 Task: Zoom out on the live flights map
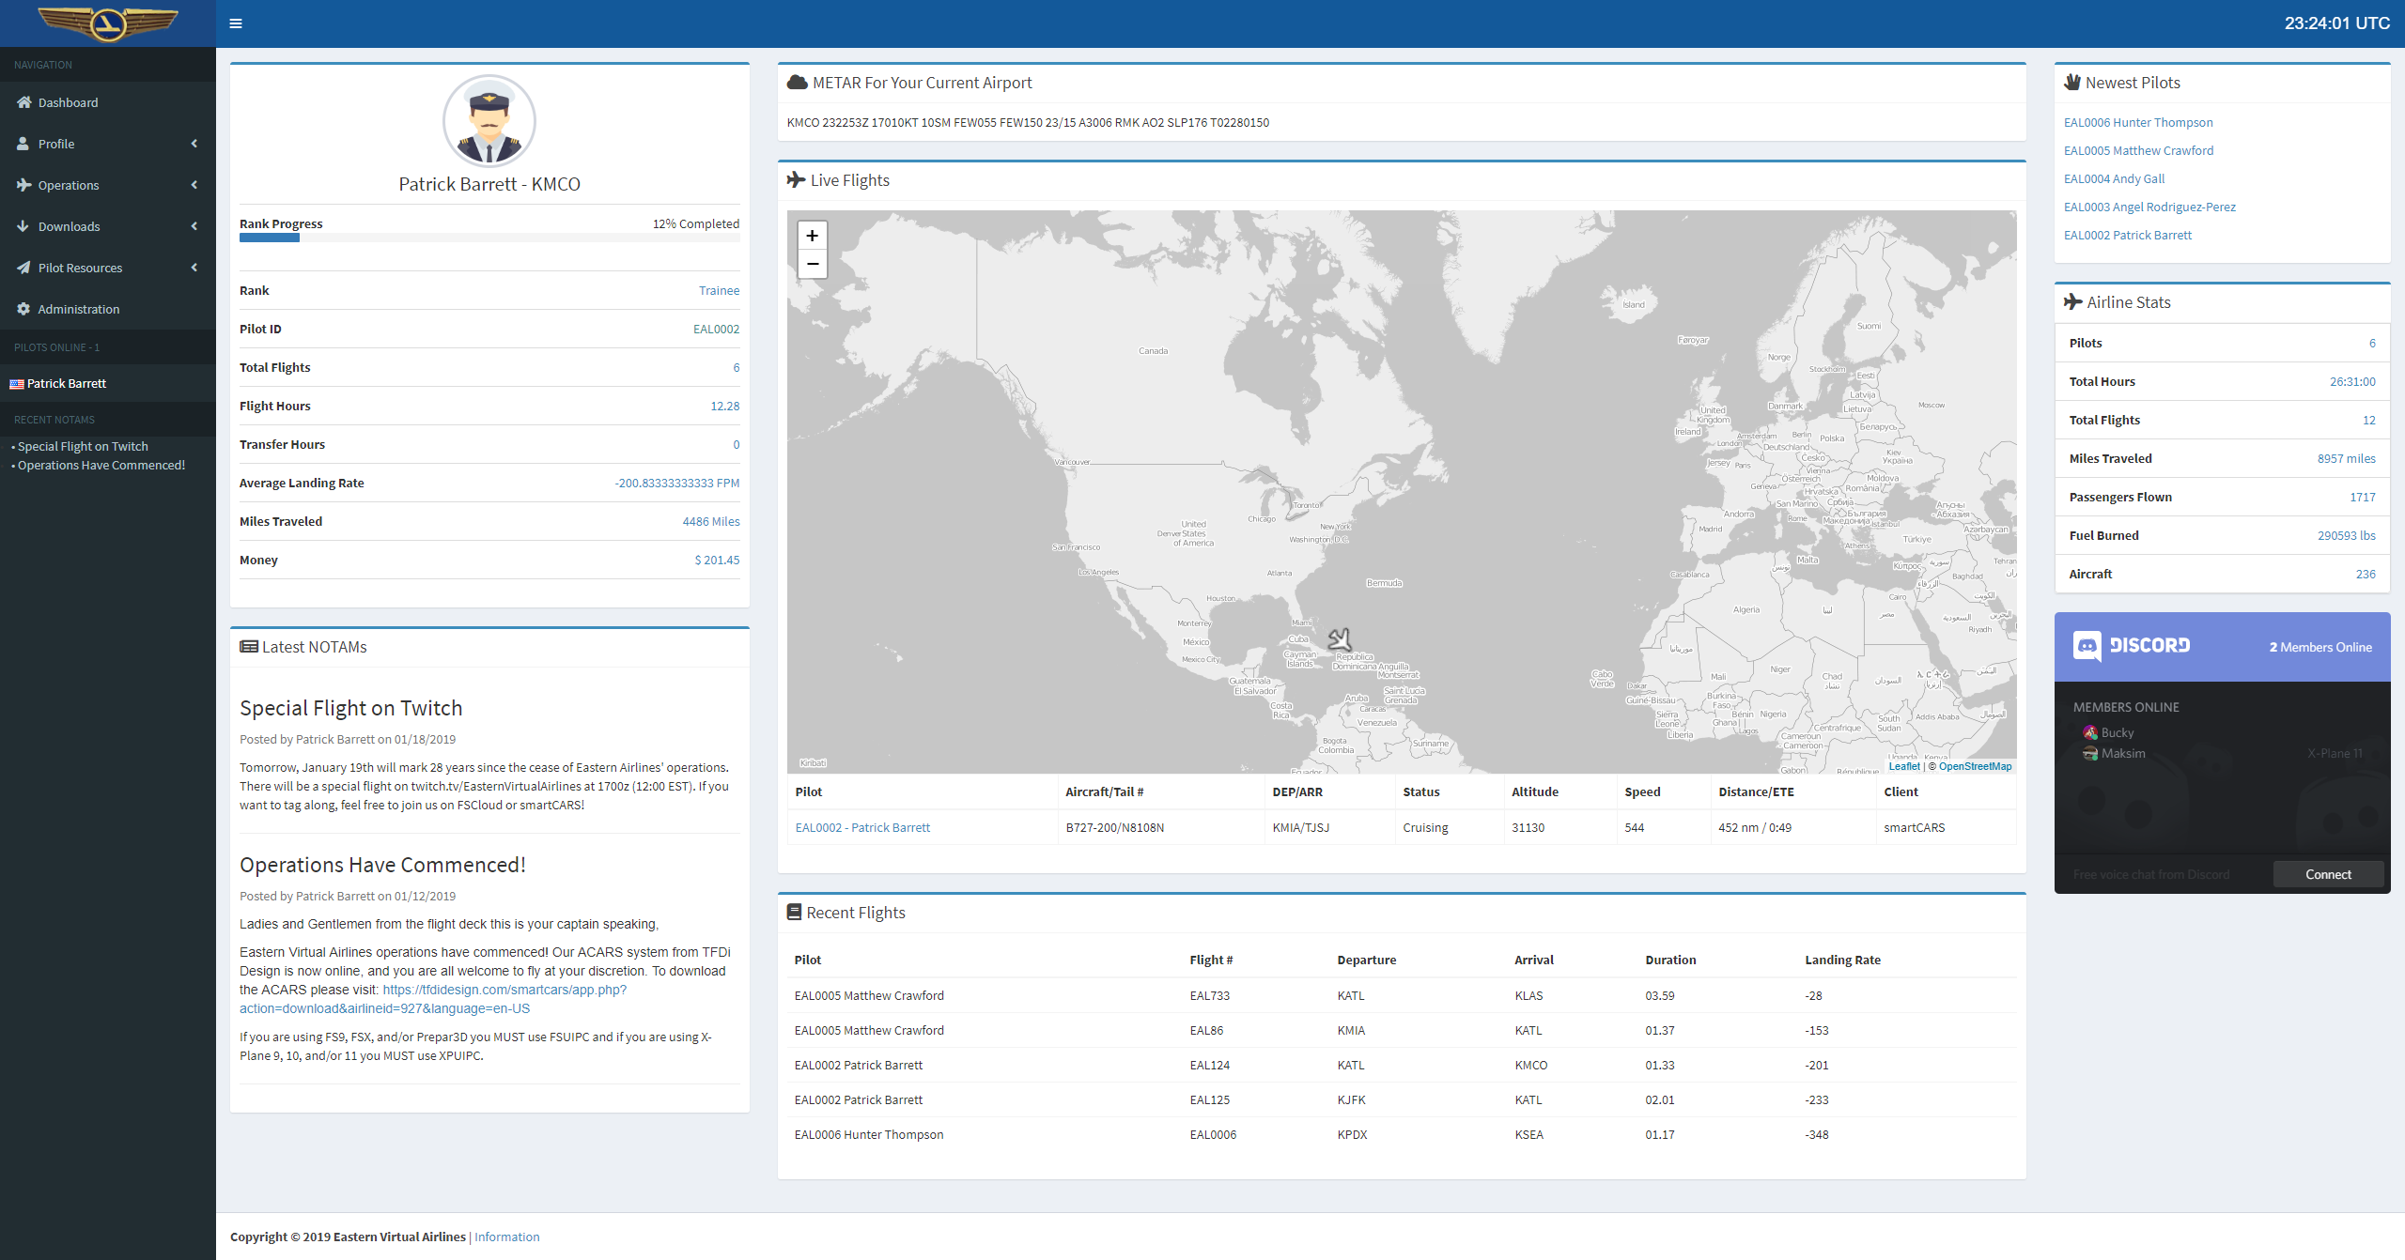(812, 264)
